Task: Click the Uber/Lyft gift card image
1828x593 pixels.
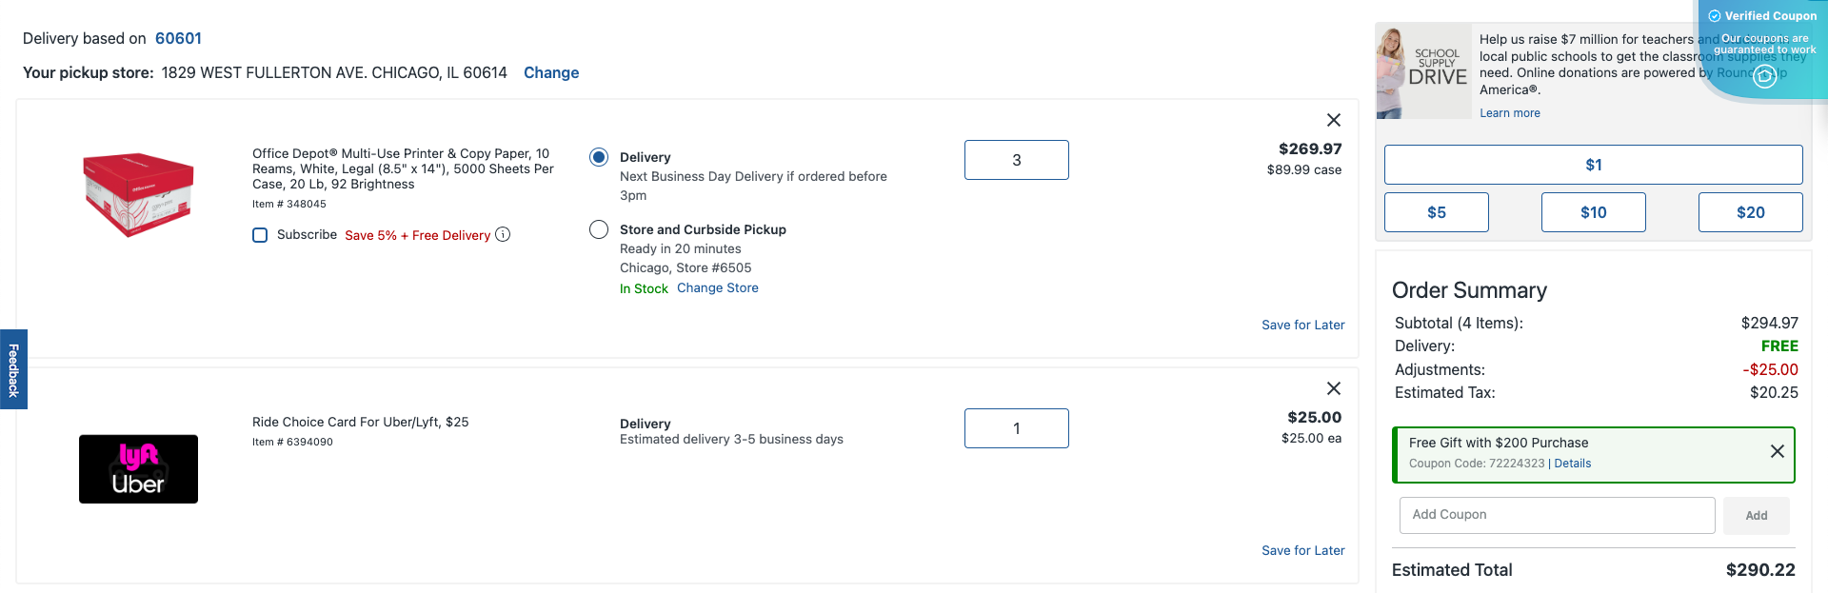Action: click(x=138, y=468)
